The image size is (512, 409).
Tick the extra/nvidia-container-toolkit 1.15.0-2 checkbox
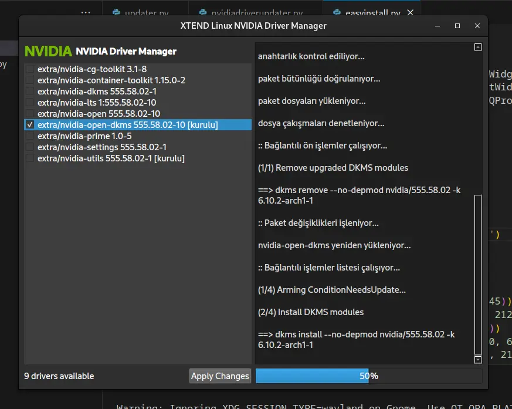30,80
